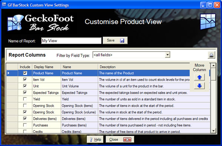
Task: Click the title bar application icon
Action: (4, 5)
